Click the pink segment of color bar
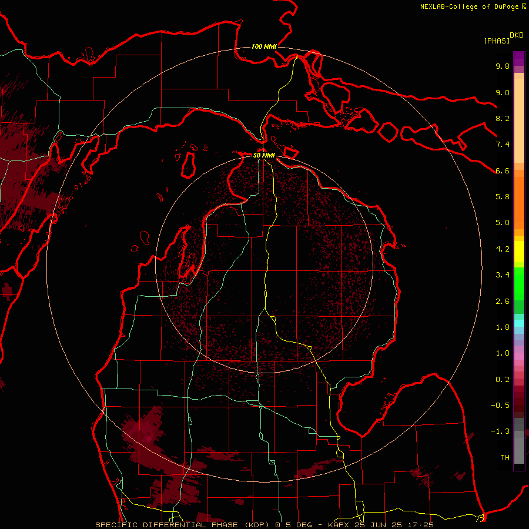This screenshot has width=529, height=529. 519,356
